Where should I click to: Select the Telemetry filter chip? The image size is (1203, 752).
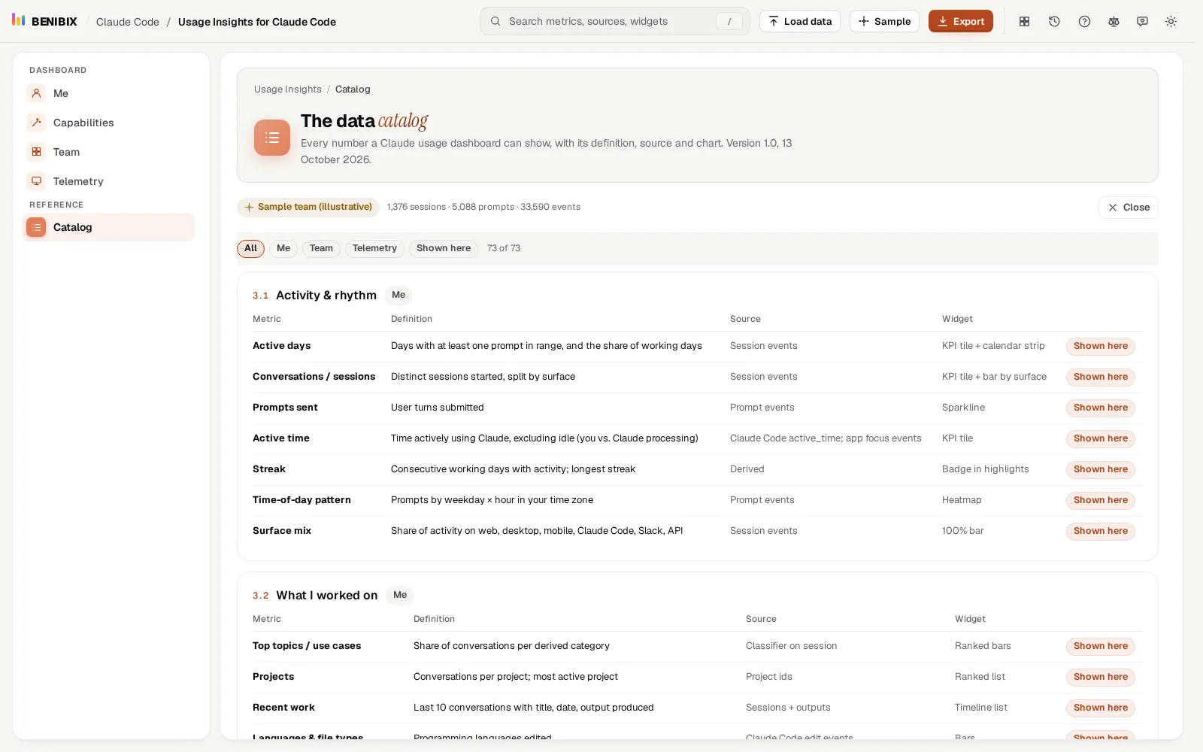(x=374, y=248)
